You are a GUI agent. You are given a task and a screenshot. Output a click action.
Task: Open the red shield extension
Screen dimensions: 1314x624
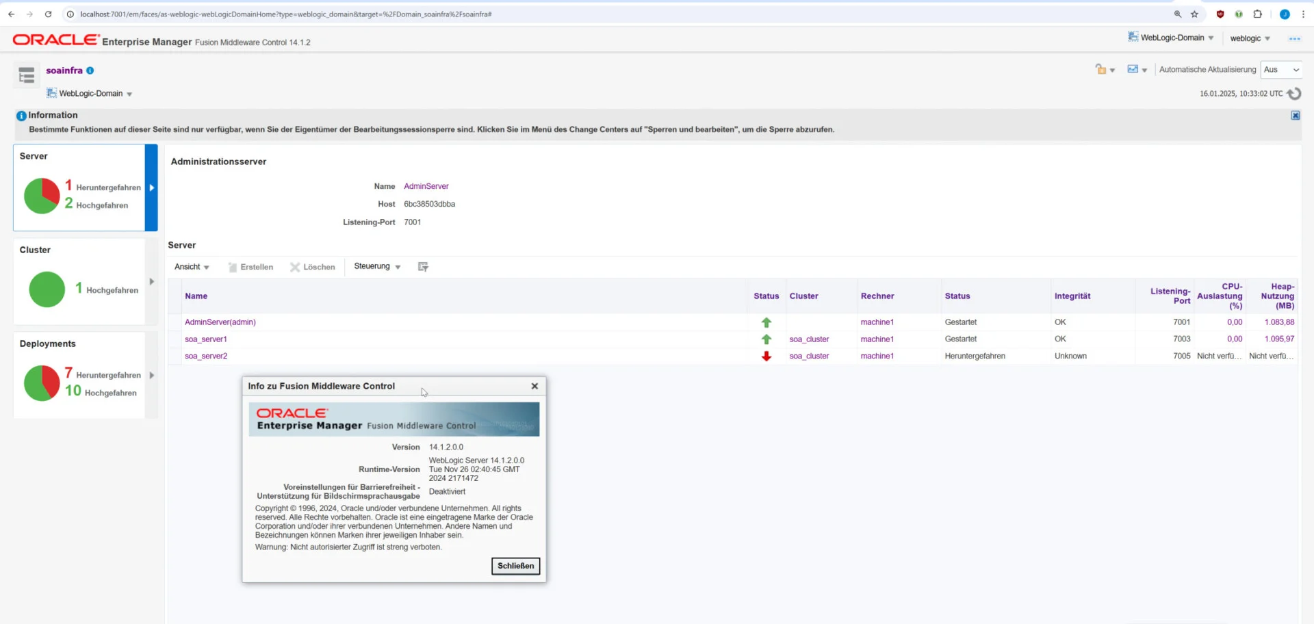pyautogui.click(x=1220, y=14)
